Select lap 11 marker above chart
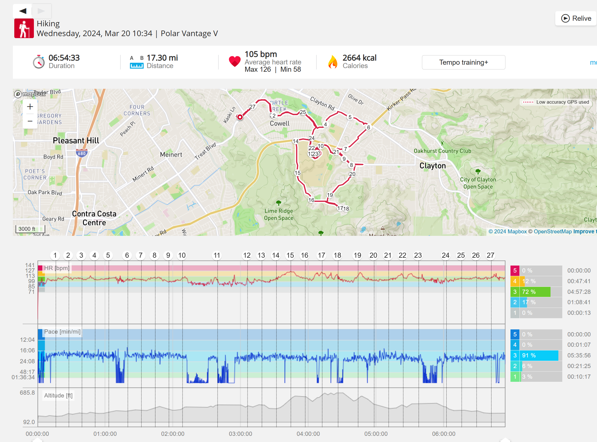Viewport: 597px width, 442px height. (x=217, y=255)
